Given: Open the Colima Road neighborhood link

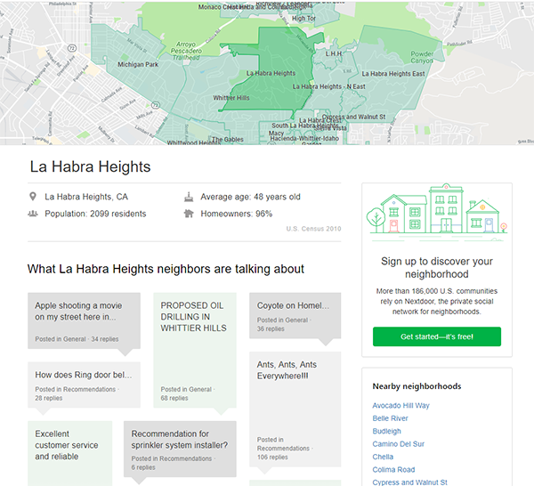Looking at the screenshot, I should (393, 470).
